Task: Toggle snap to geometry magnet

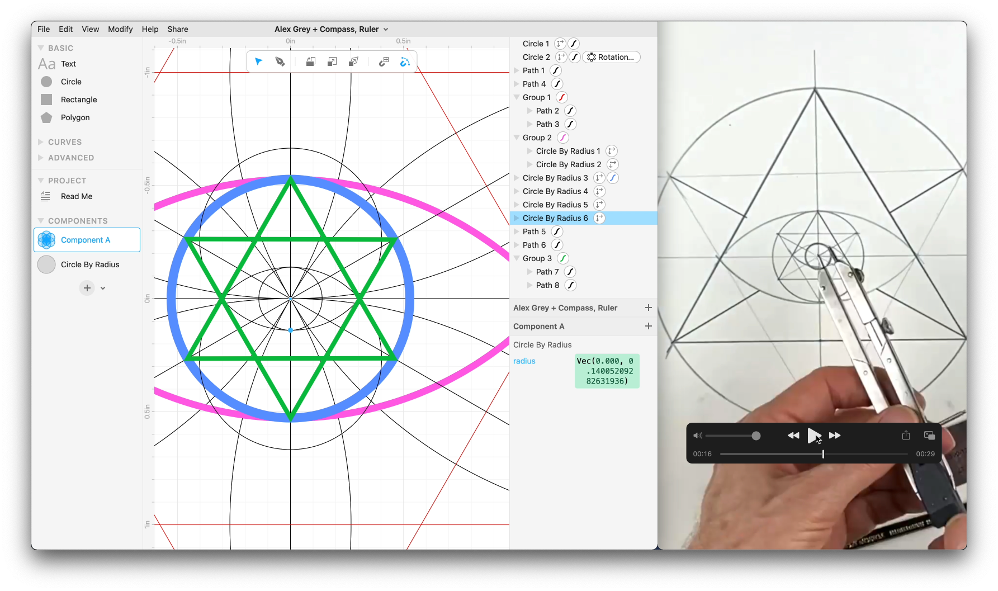Action: pyautogui.click(x=405, y=62)
